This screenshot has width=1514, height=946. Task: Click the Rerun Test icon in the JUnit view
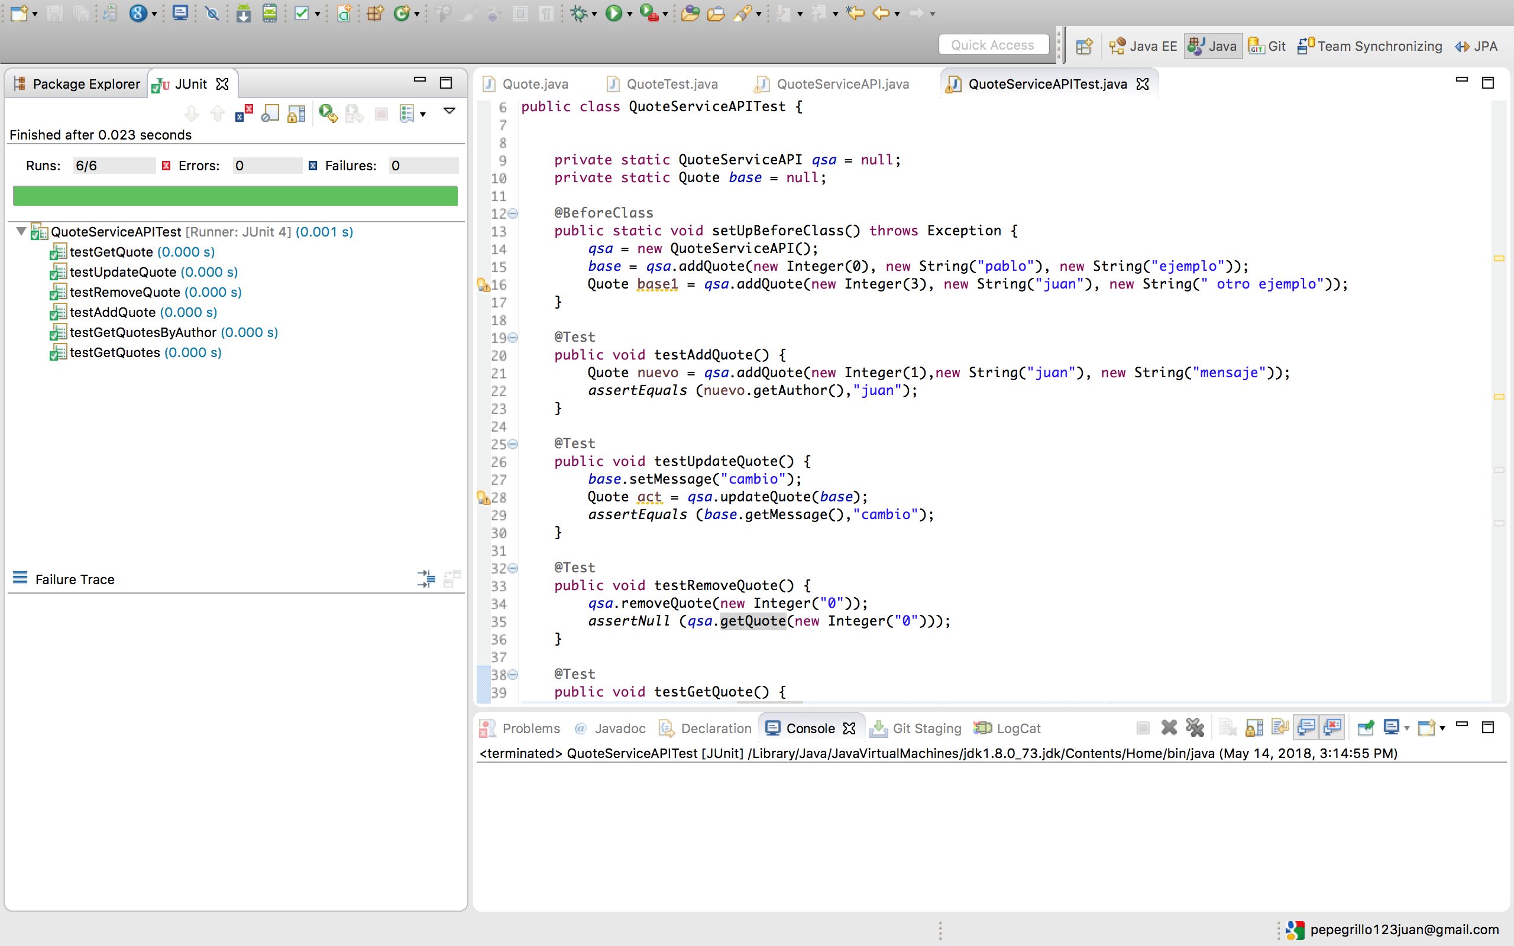coord(326,114)
